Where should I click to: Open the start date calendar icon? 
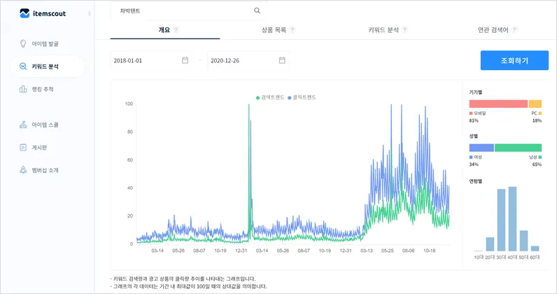[185, 60]
